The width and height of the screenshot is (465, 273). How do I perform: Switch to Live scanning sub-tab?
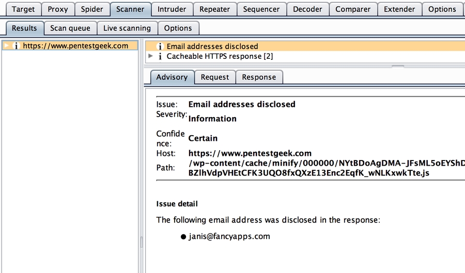click(127, 28)
